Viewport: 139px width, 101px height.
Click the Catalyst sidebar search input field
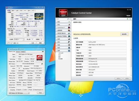click(62, 19)
